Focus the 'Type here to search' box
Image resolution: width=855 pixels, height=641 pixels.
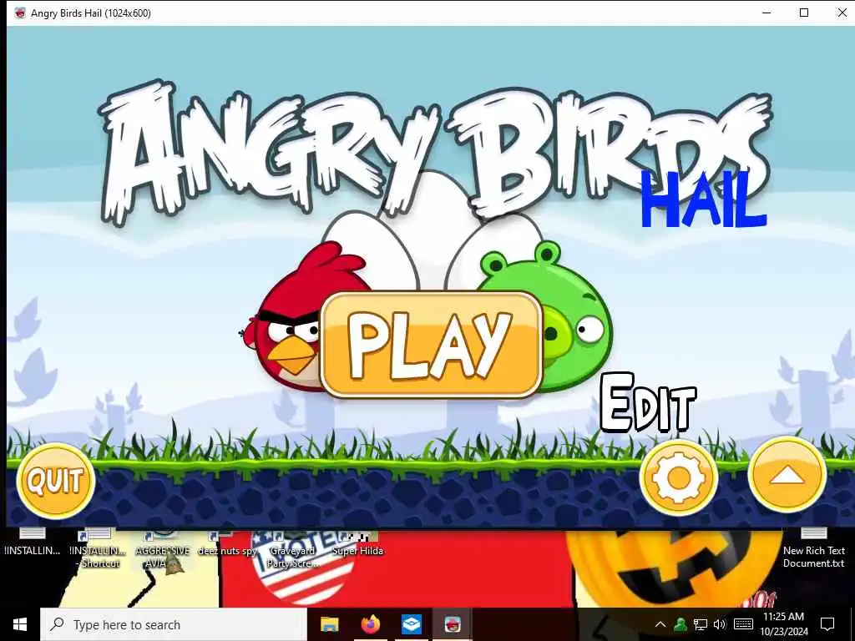pos(174,624)
